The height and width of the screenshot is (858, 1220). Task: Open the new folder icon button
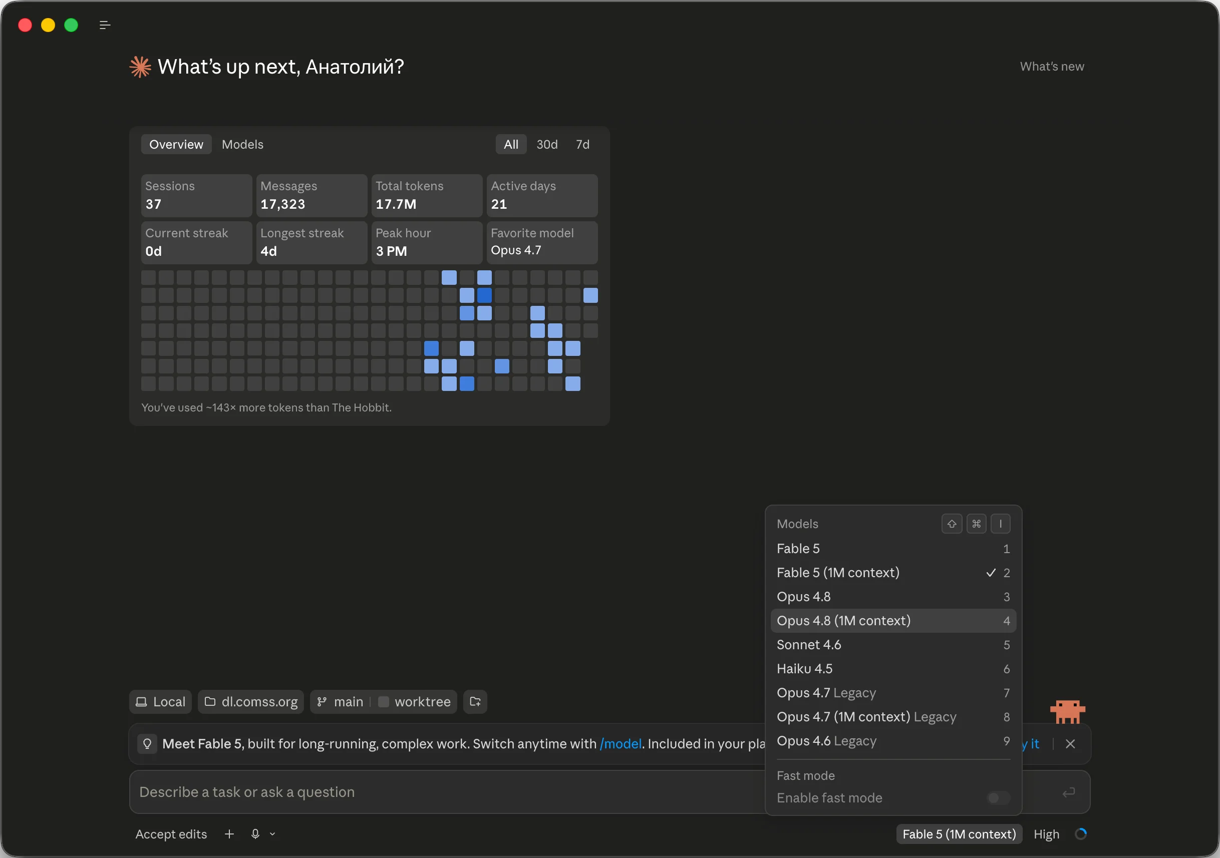(475, 702)
